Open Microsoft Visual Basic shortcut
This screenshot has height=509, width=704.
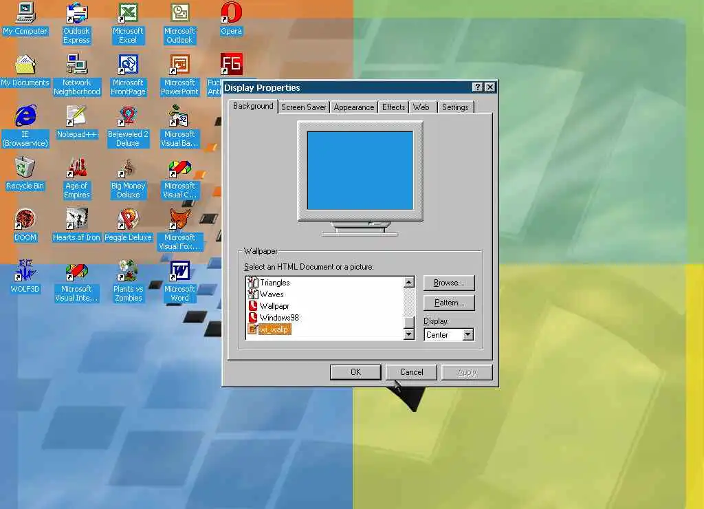(179, 127)
